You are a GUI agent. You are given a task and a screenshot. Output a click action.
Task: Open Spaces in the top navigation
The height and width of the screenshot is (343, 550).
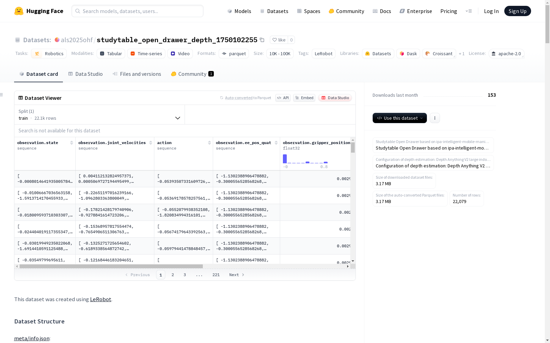(308, 11)
